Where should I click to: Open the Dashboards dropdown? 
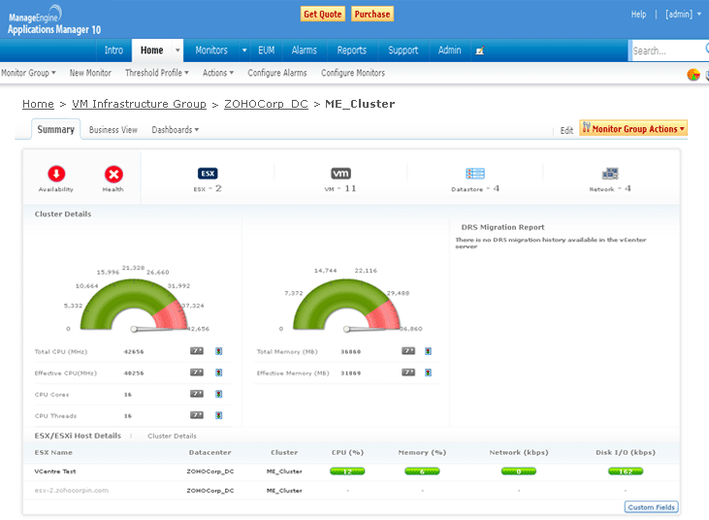(x=175, y=130)
